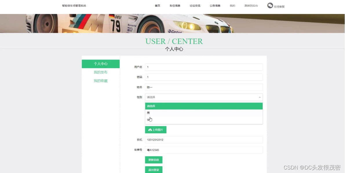This screenshot has height=173, width=345.
Task: Focus the 车牌号 field with 粤A12345
Action: tap(204, 150)
